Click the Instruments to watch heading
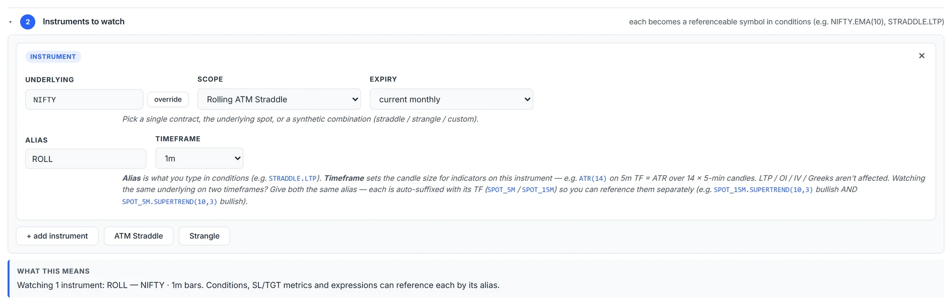The image size is (952, 305). pyautogui.click(x=84, y=22)
